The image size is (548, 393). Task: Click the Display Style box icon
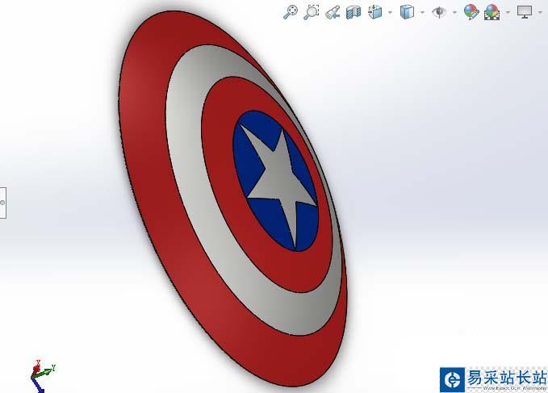click(x=407, y=12)
